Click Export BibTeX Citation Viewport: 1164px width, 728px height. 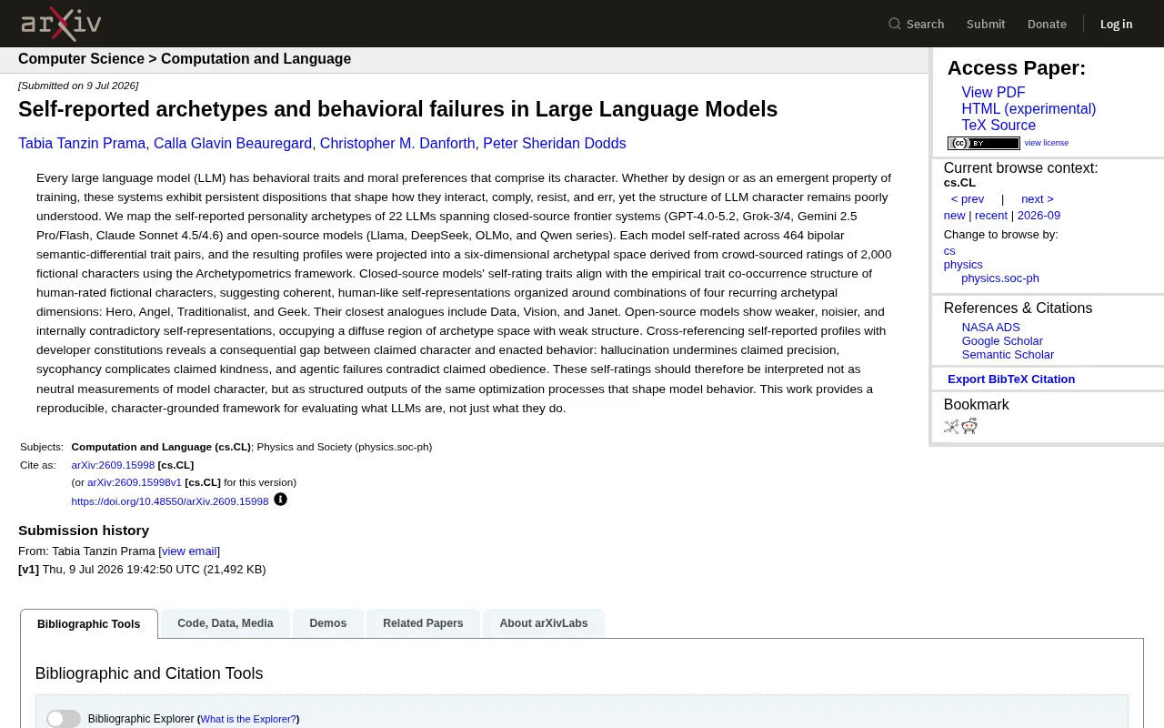pos(1011,379)
